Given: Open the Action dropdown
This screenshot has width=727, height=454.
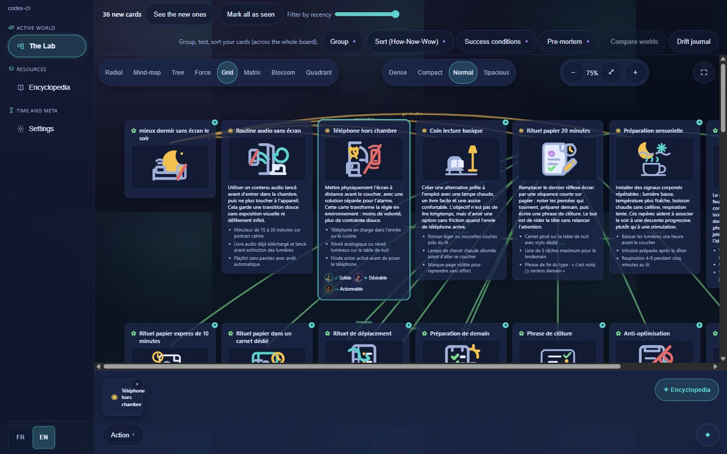Looking at the screenshot, I should point(123,435).
